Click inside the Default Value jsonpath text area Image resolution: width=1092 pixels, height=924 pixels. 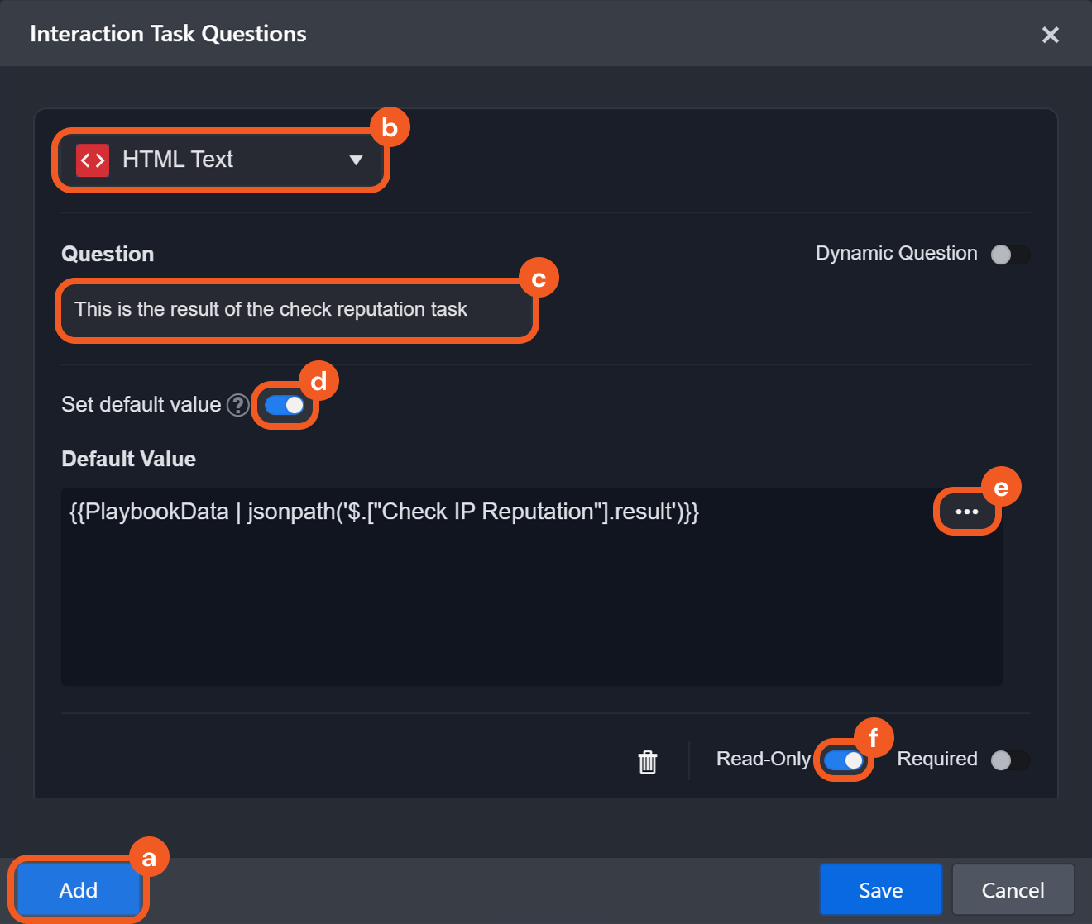point(496,595)
